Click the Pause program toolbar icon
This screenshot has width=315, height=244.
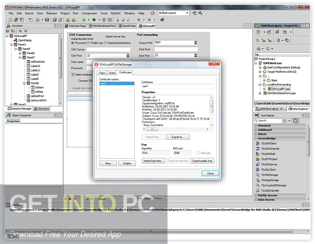coord(104,20)
